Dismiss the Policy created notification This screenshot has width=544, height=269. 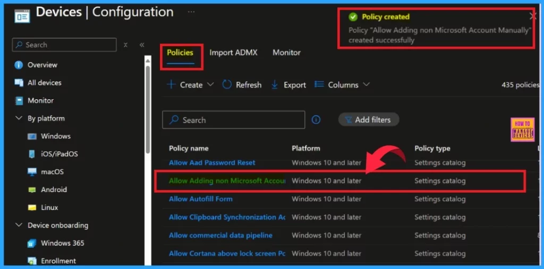533,16
